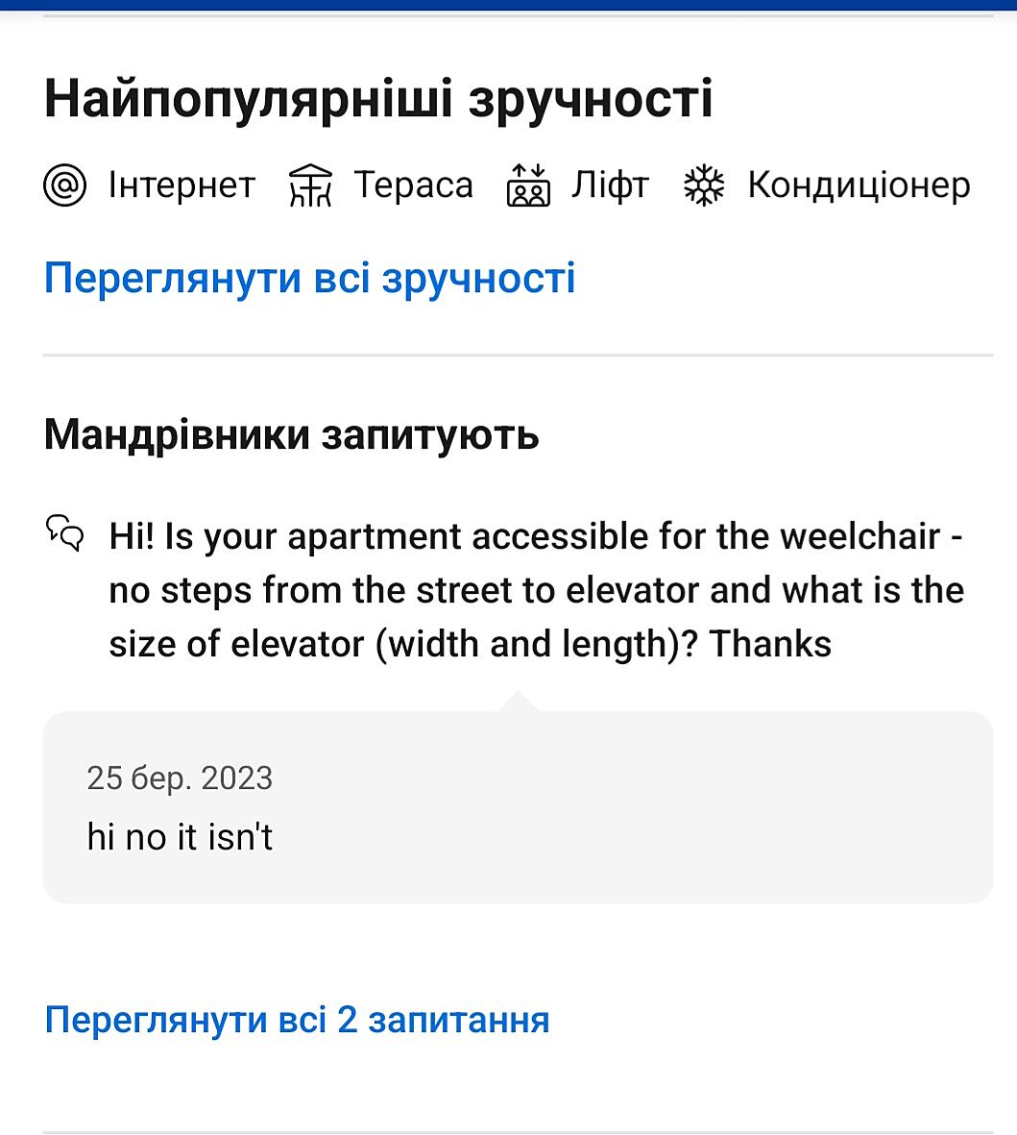This screenshot has width=1017, height=1135.
Task: Click the separator line under amenities link
Action: 518,356
